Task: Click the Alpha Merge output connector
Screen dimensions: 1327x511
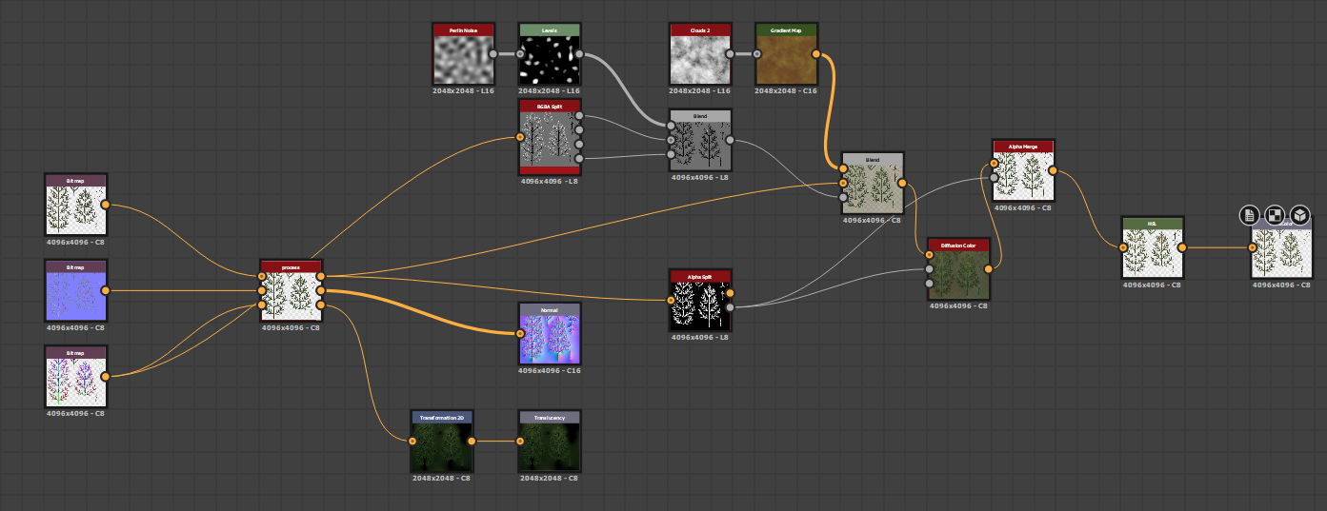Action: (x=1053, y=170)
